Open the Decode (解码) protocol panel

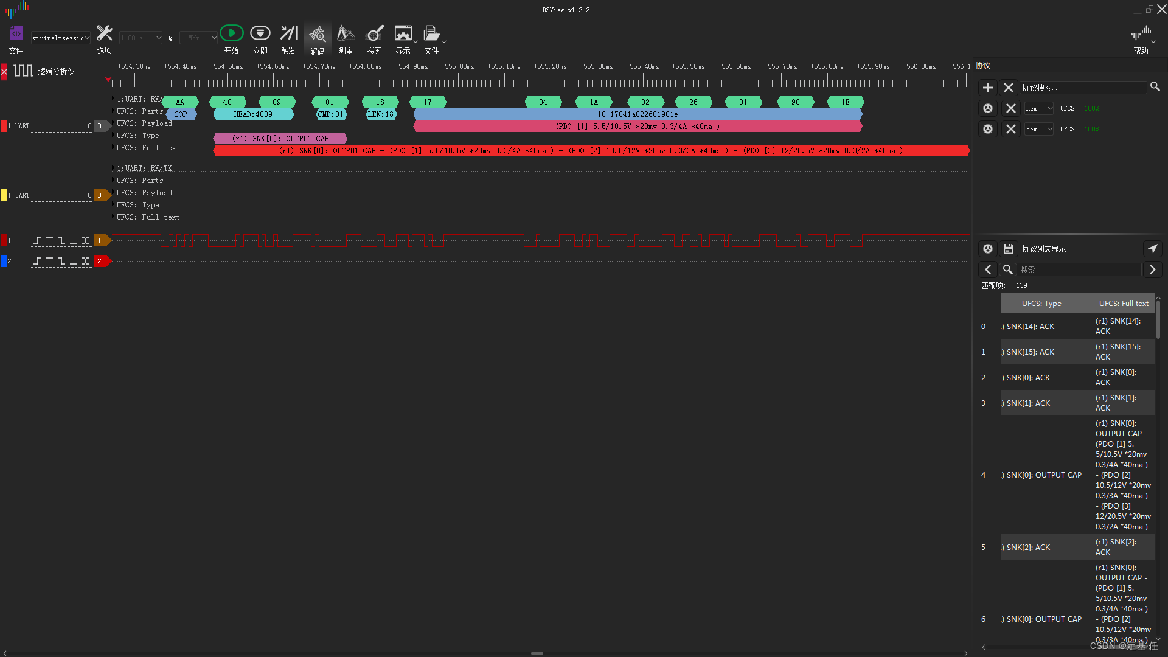coord(317,35)
